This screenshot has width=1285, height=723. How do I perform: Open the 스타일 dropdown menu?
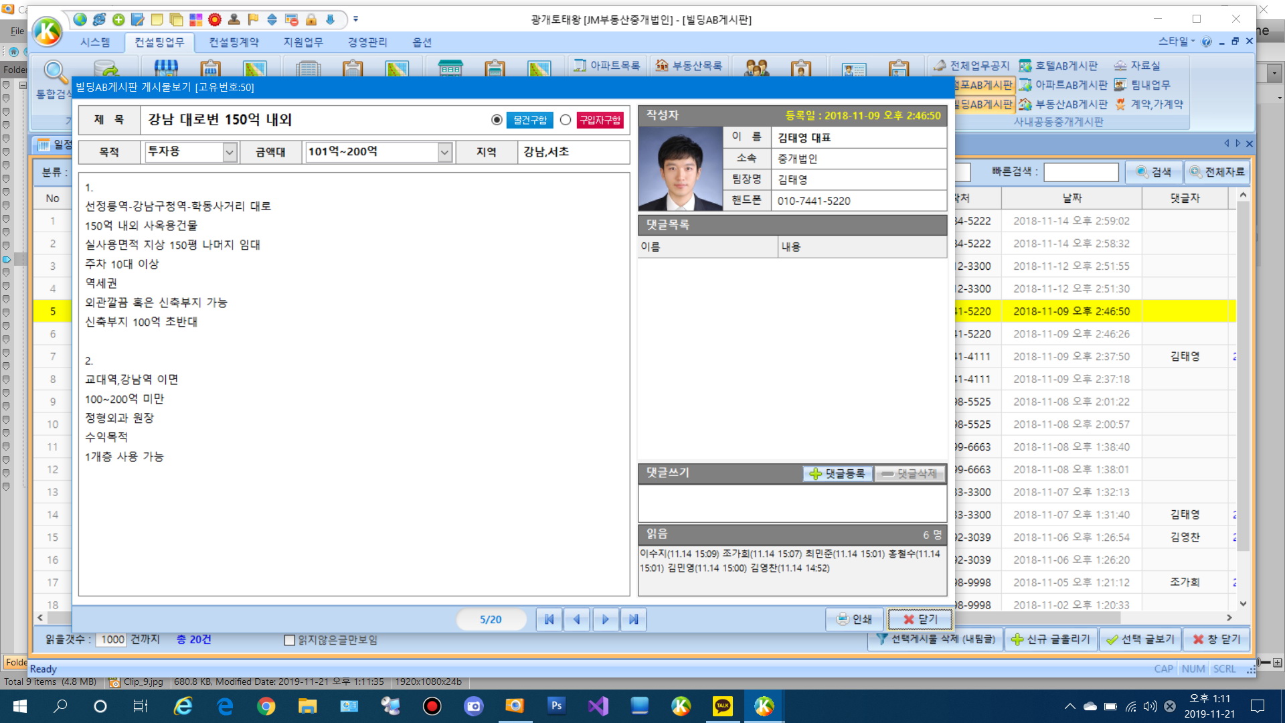coord(1177,42)
